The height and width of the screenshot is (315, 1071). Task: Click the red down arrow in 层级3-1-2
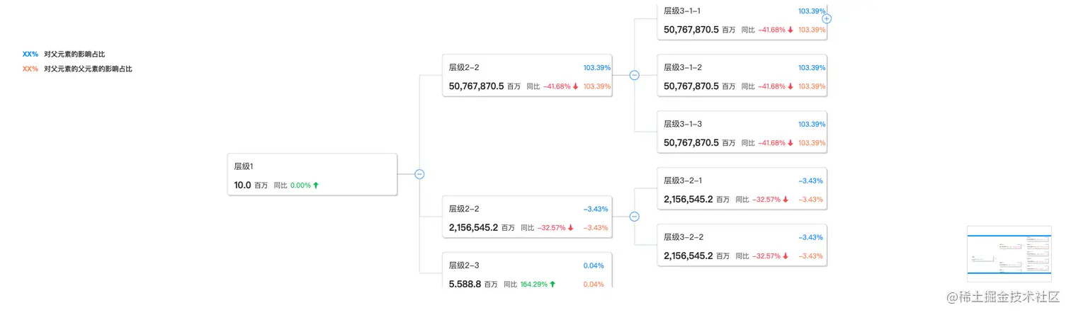[790, 86]
